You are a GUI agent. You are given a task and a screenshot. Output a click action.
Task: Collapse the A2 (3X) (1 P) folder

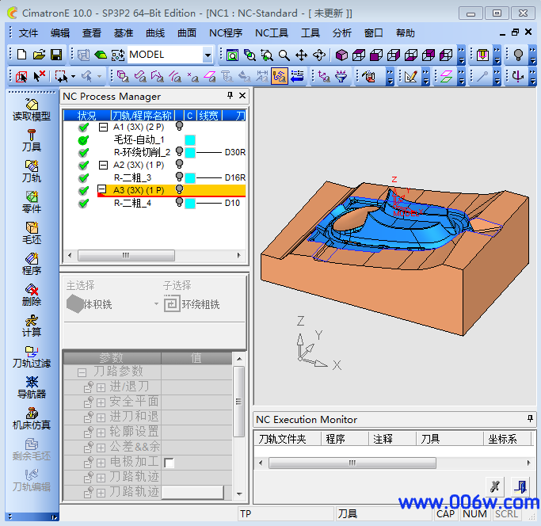(103, 165)
